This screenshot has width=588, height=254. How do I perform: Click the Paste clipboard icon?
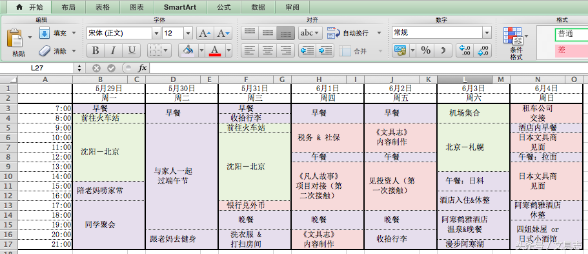click(15, 37)
